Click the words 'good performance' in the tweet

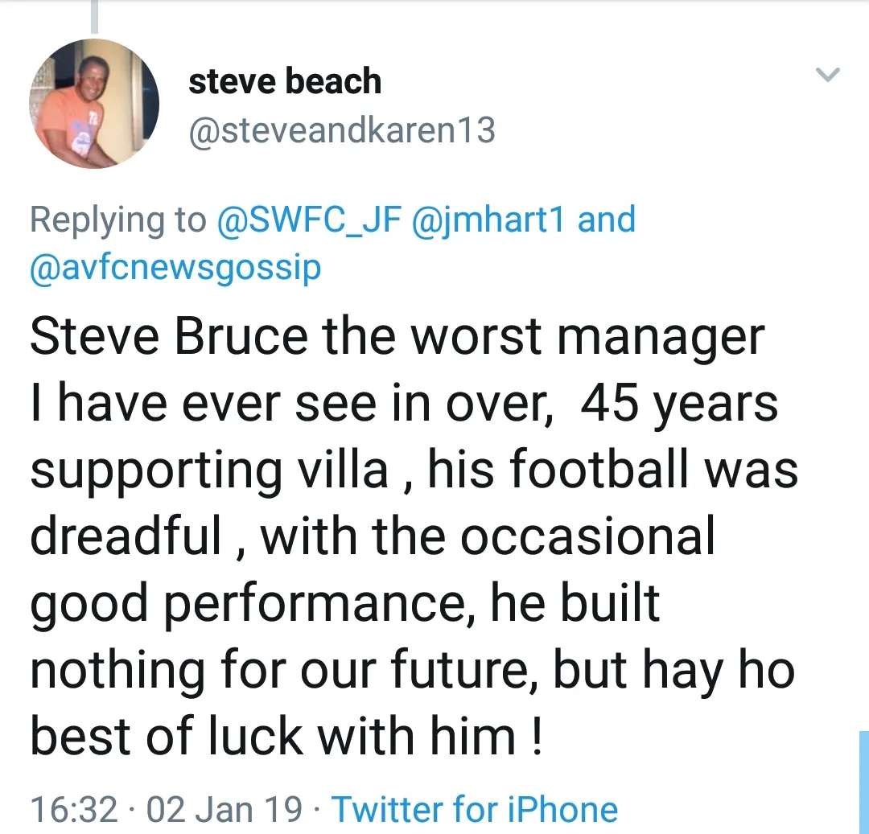[x=250, y=603]
